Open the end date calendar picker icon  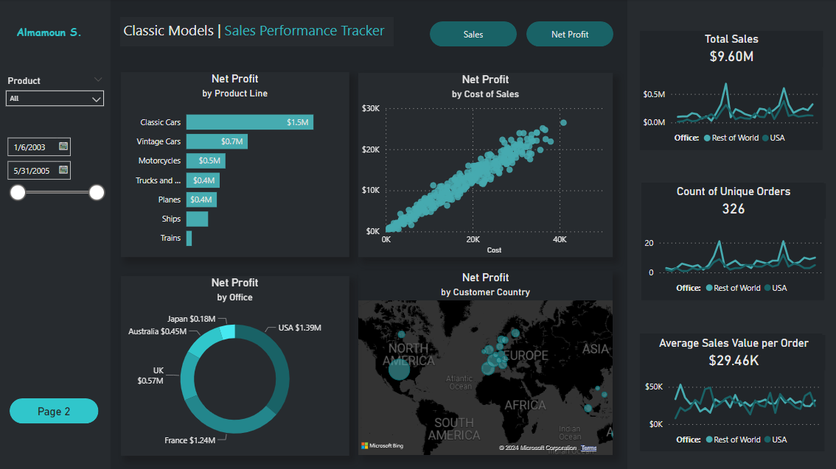63,170
